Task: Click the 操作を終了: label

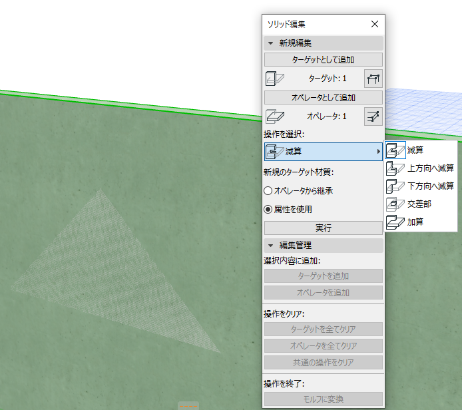Action: tap(284, 384)
